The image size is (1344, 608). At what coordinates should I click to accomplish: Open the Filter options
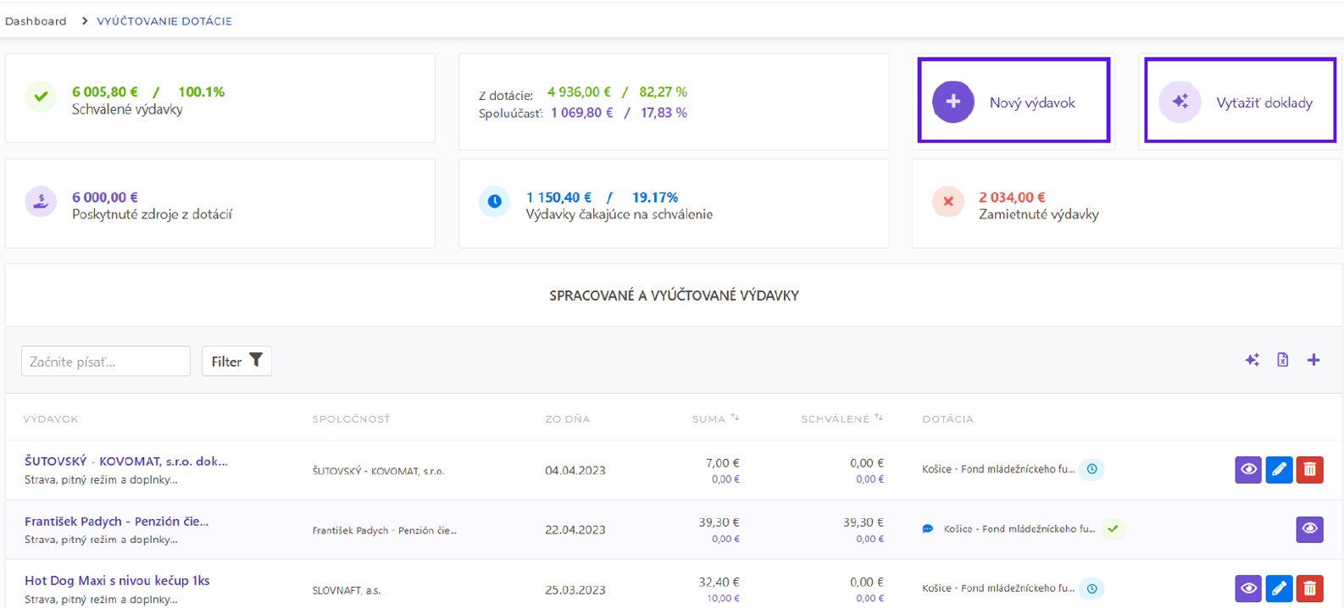236,362
